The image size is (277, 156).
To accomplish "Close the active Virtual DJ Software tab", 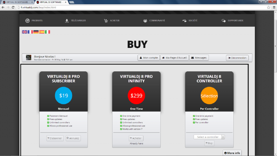I will tap(65, 2).
